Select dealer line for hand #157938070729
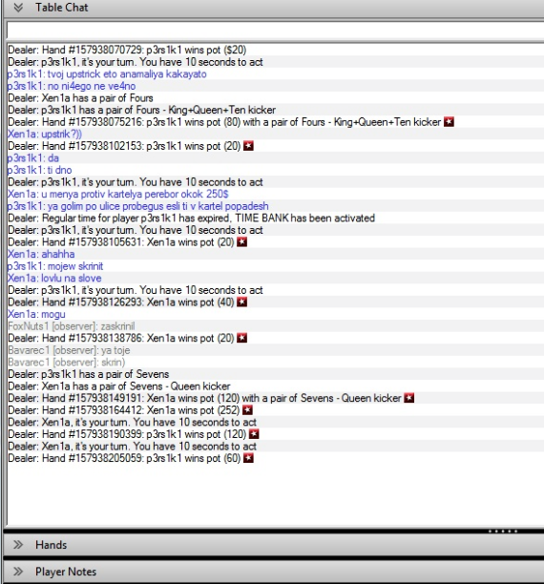The image size is (544, 584). [127, 50]
